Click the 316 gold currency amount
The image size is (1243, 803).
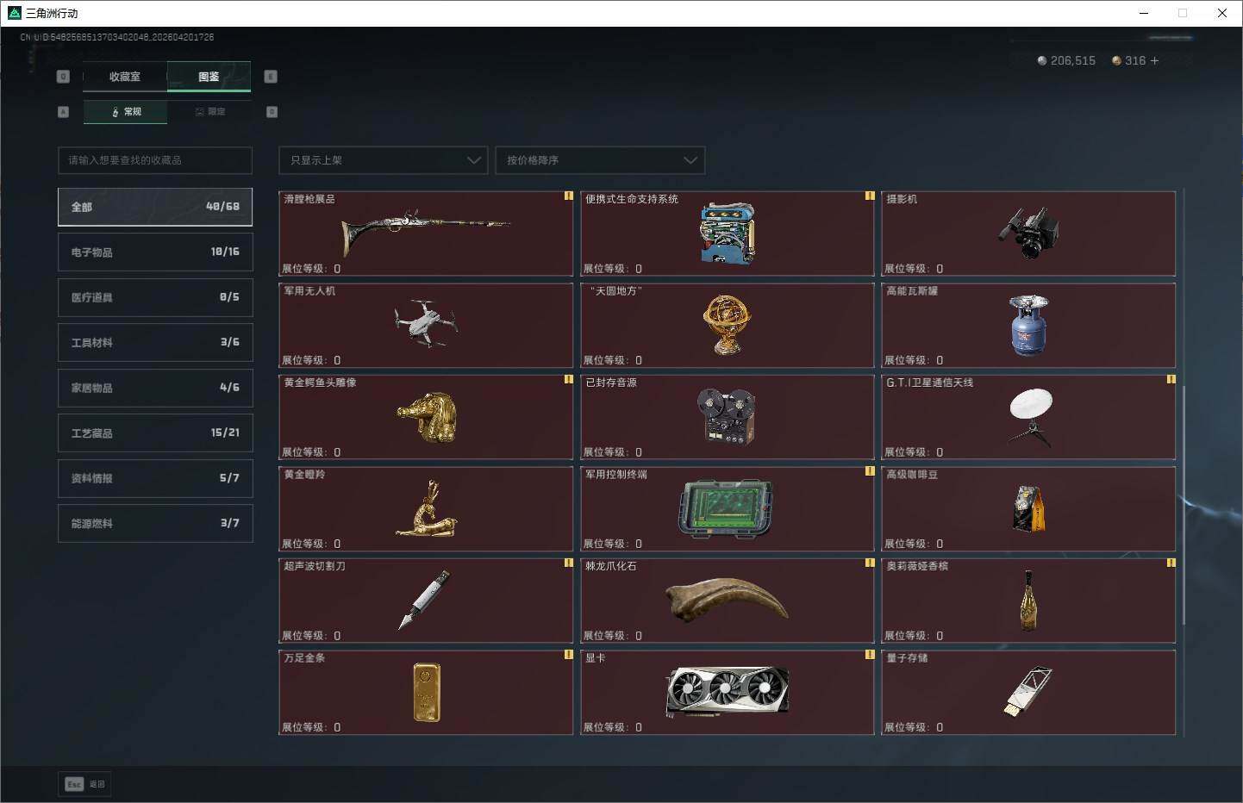[1135, 61]
